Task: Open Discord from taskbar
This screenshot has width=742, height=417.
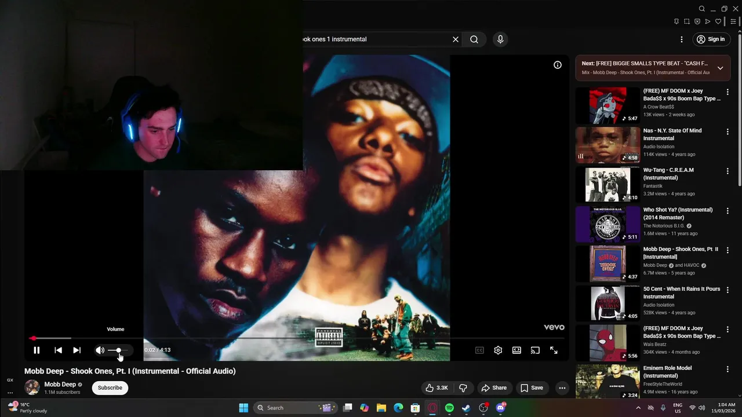Action: tap(500, 408)
